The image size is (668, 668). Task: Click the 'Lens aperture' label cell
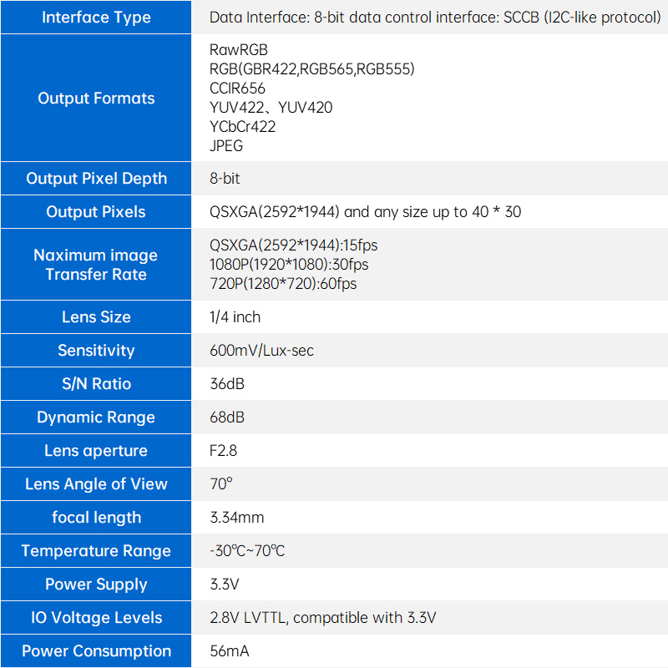(x=96, y=451)
